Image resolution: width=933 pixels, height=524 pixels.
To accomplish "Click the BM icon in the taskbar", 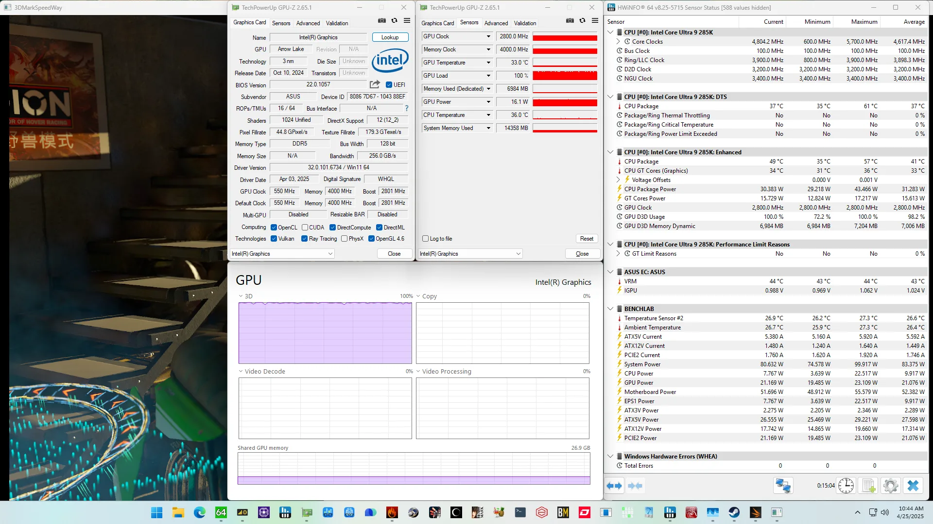I will [563, 512].
